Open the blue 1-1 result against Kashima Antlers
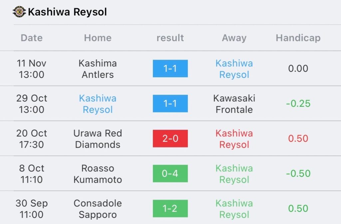Screen dimensions: 341x224 (170, 69)
